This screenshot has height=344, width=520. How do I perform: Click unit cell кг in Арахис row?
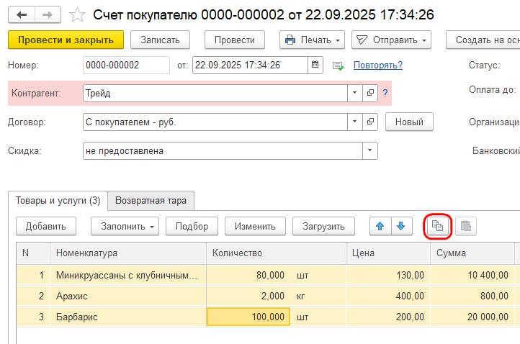(318, 296)
